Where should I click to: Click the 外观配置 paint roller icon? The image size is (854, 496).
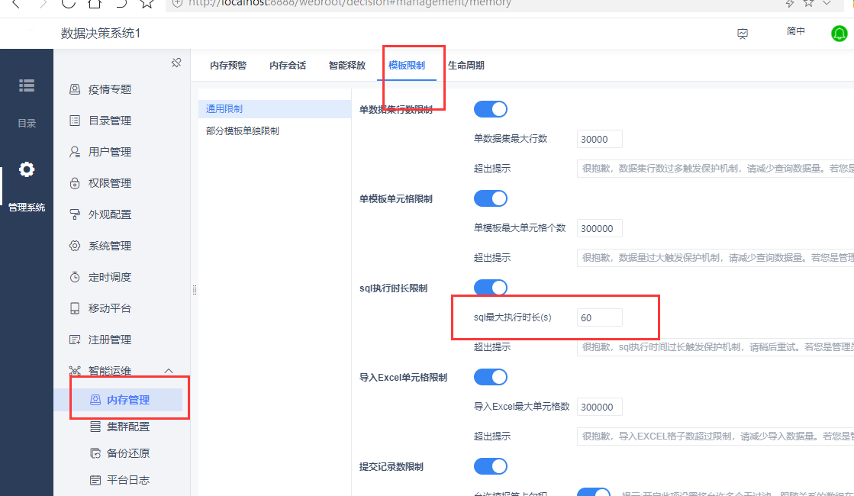75,214
